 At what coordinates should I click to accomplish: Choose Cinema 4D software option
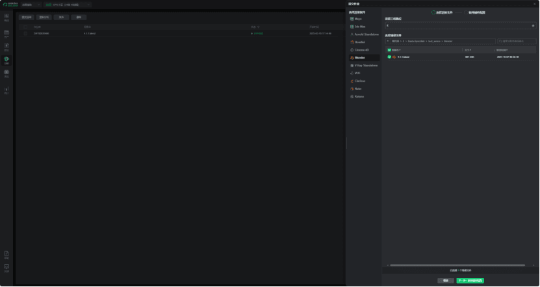[x=361, y=50]
